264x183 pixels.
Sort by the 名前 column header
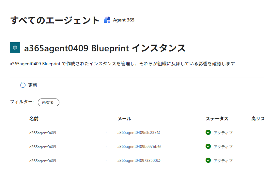34,119
